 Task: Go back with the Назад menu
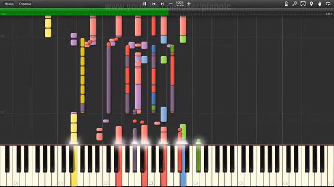pyautogui.click(x=9, y=4)
